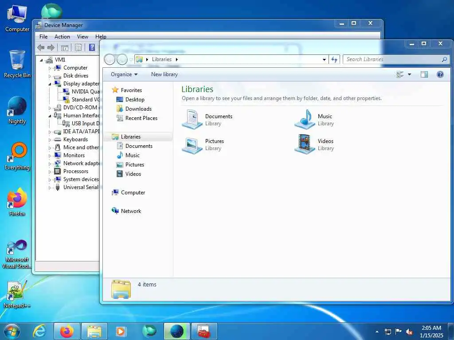
Task: Click the Search Libraries field
Action: [396, 59]
